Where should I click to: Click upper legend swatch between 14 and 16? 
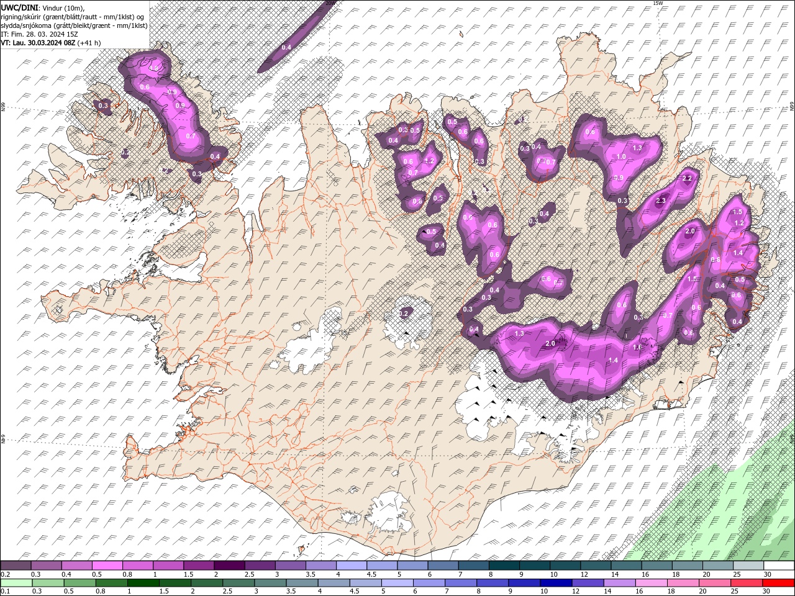[627, 566]
